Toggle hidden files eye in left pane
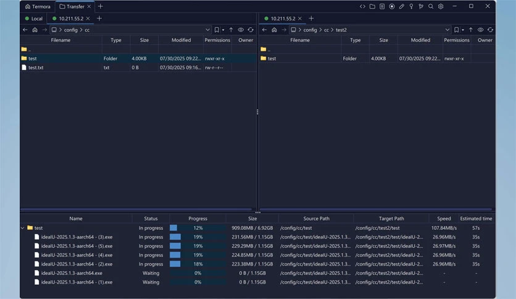The width and height of the screenshot is (516, 299). pos(241,30)
